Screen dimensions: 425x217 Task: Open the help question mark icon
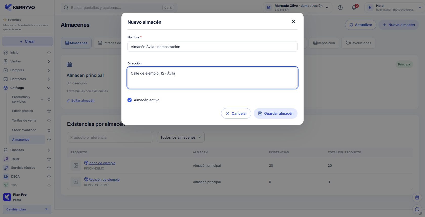[340, 8]
